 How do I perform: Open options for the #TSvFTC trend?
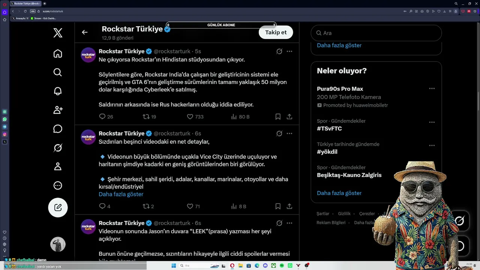(432, 122)
